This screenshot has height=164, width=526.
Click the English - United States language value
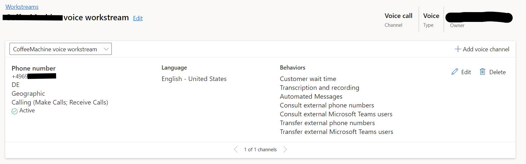194,79
